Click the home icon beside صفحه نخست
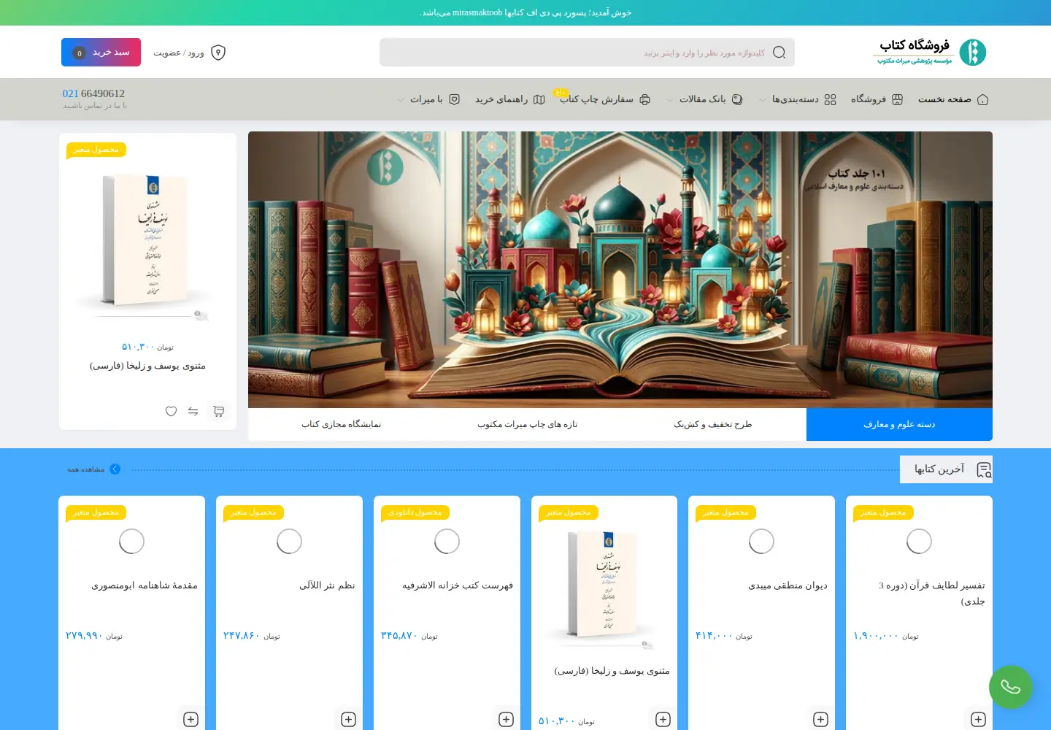Image resolution: width=1051 pixels, height=730 pixels. pyautogui.click(x=982, y=99)
